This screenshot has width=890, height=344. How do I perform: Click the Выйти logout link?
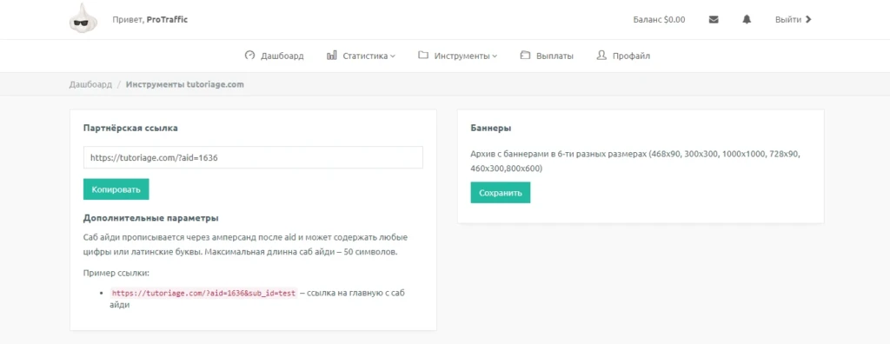(x=794, y=19)
